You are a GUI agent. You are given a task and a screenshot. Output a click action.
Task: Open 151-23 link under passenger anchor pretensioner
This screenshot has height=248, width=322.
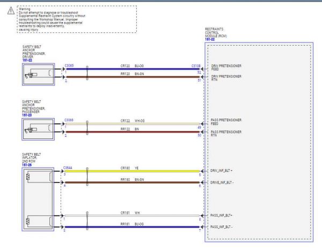27,115
